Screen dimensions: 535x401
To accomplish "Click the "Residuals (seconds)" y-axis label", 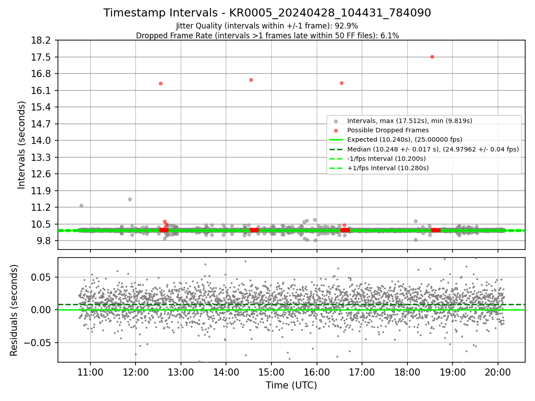I will coord(14,310).
